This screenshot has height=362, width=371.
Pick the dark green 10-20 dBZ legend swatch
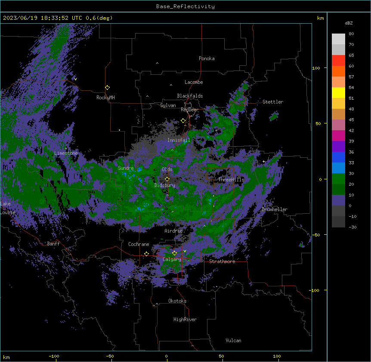338,190
